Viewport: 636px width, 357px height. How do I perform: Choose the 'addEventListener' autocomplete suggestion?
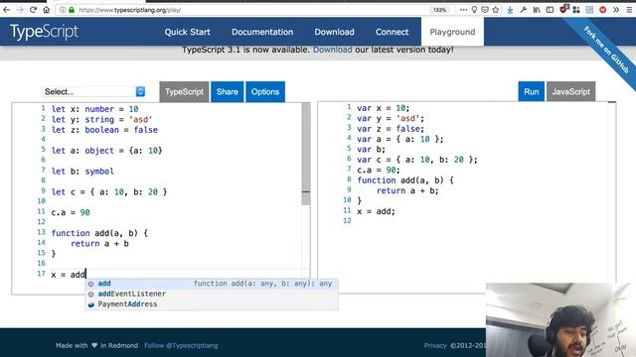pos(212,294)
